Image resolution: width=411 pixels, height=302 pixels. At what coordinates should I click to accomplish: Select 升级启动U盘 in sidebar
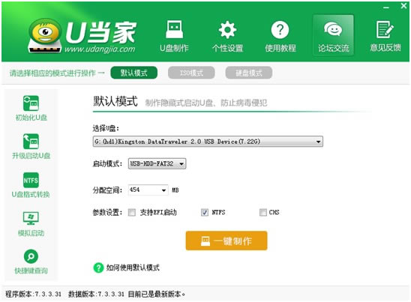[x=31, y=146]
